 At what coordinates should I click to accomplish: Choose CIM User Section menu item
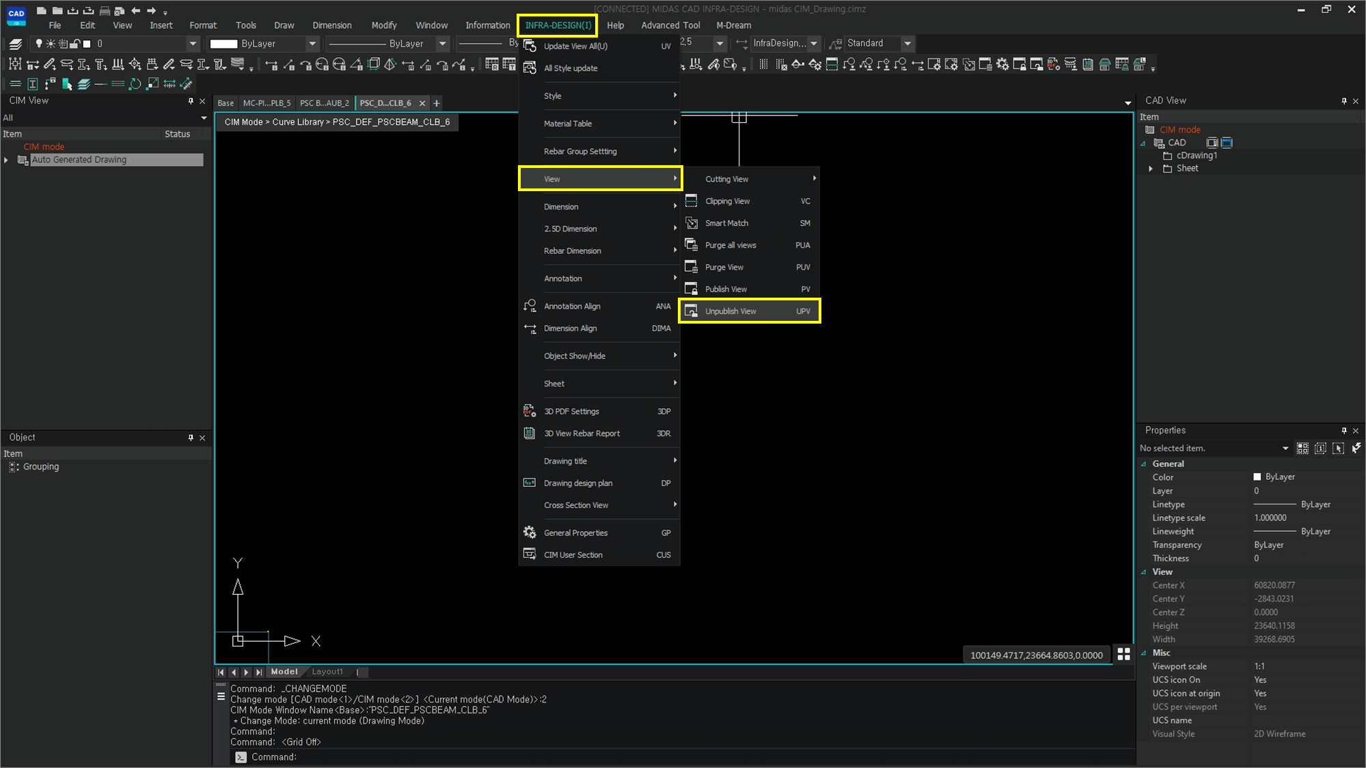(x=599, y=554)
